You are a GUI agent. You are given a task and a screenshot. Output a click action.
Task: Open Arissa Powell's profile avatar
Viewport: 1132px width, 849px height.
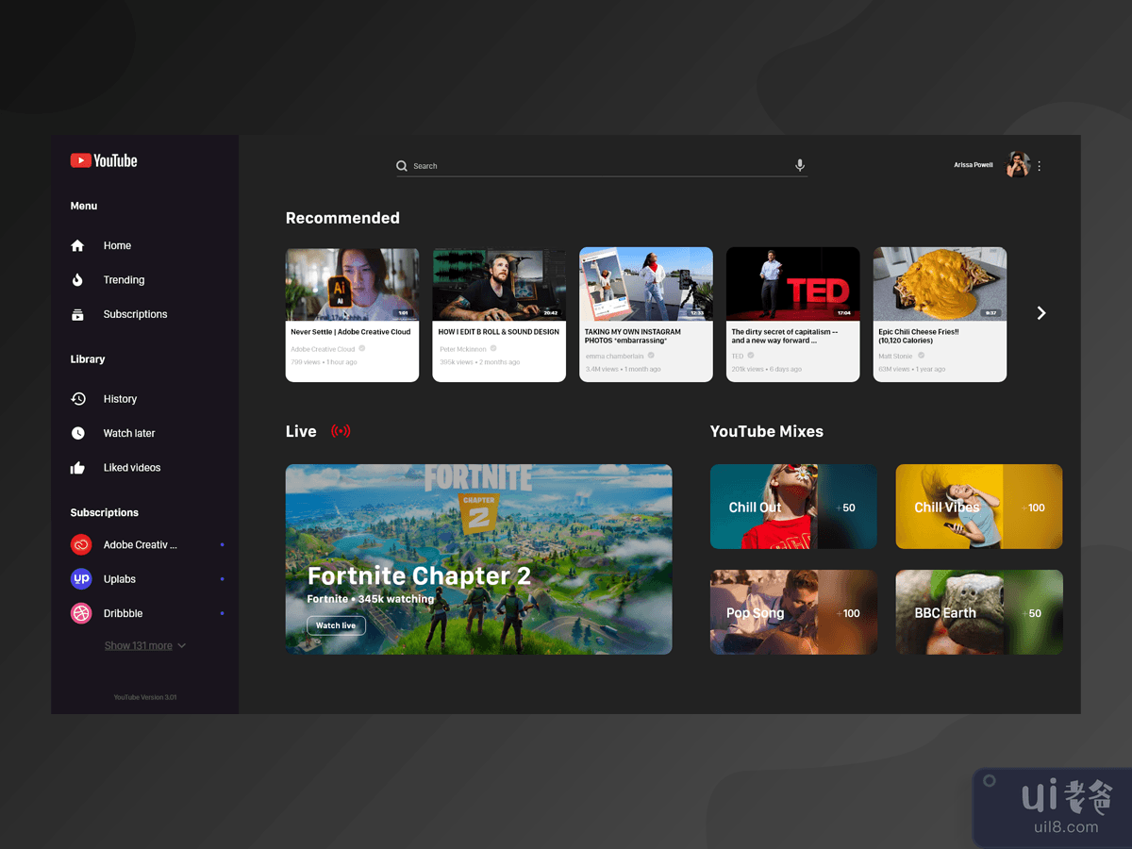tap(1018, 165)
